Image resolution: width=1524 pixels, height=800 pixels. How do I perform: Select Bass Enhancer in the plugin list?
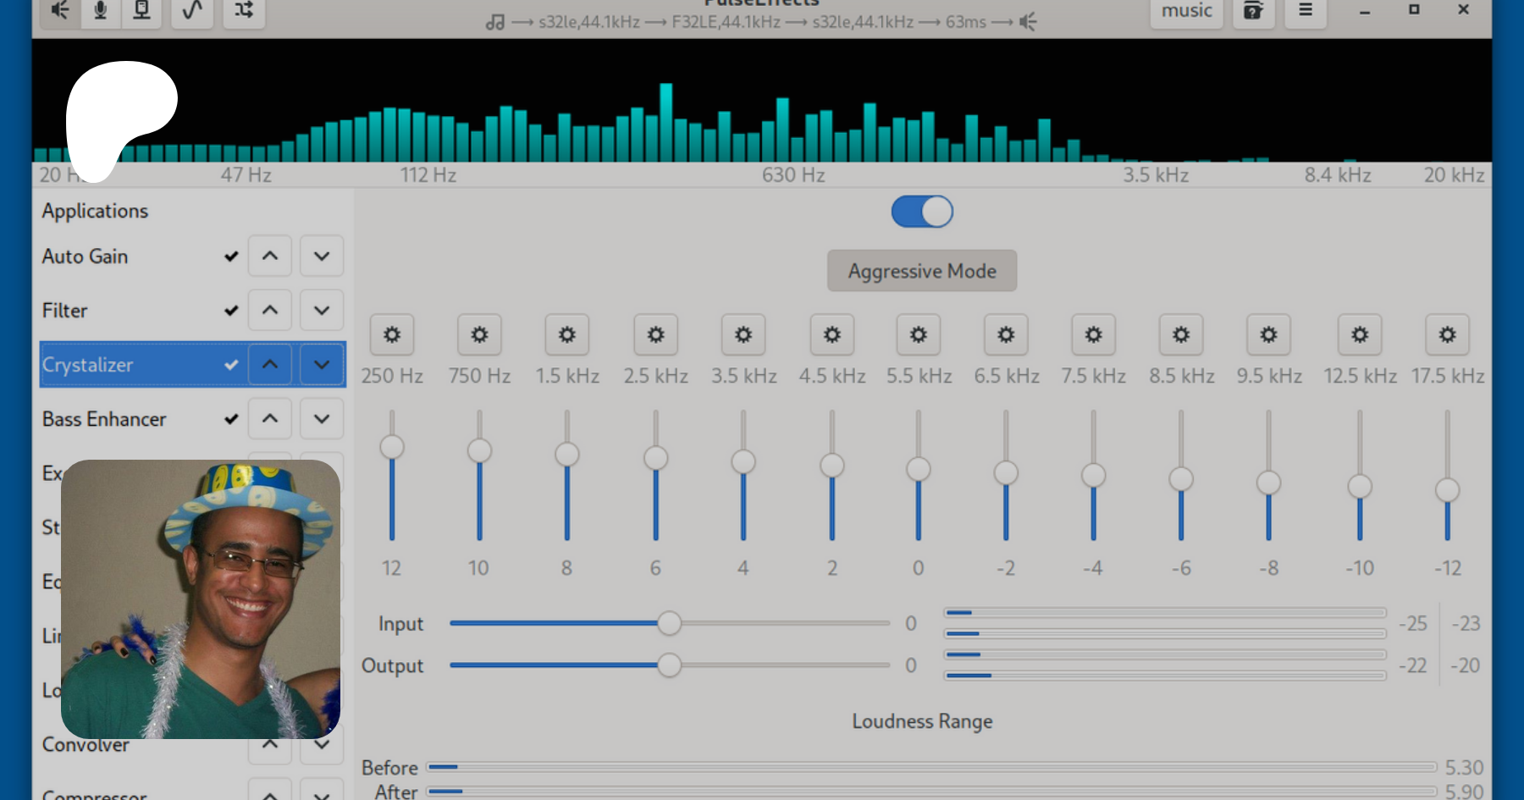coord(104,419)
